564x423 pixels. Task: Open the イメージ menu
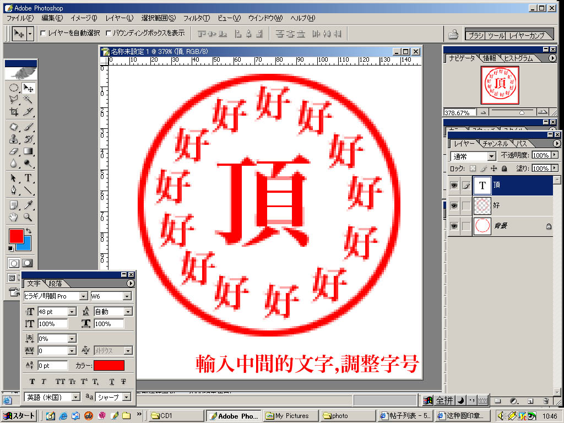[x=84, y=18]
